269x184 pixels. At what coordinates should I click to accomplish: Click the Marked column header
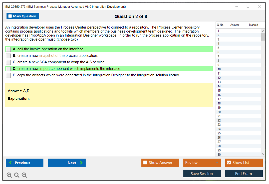pos(253,25)
